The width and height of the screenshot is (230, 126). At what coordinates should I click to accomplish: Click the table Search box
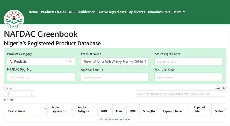pyautogui.click(x=181, y=94)
